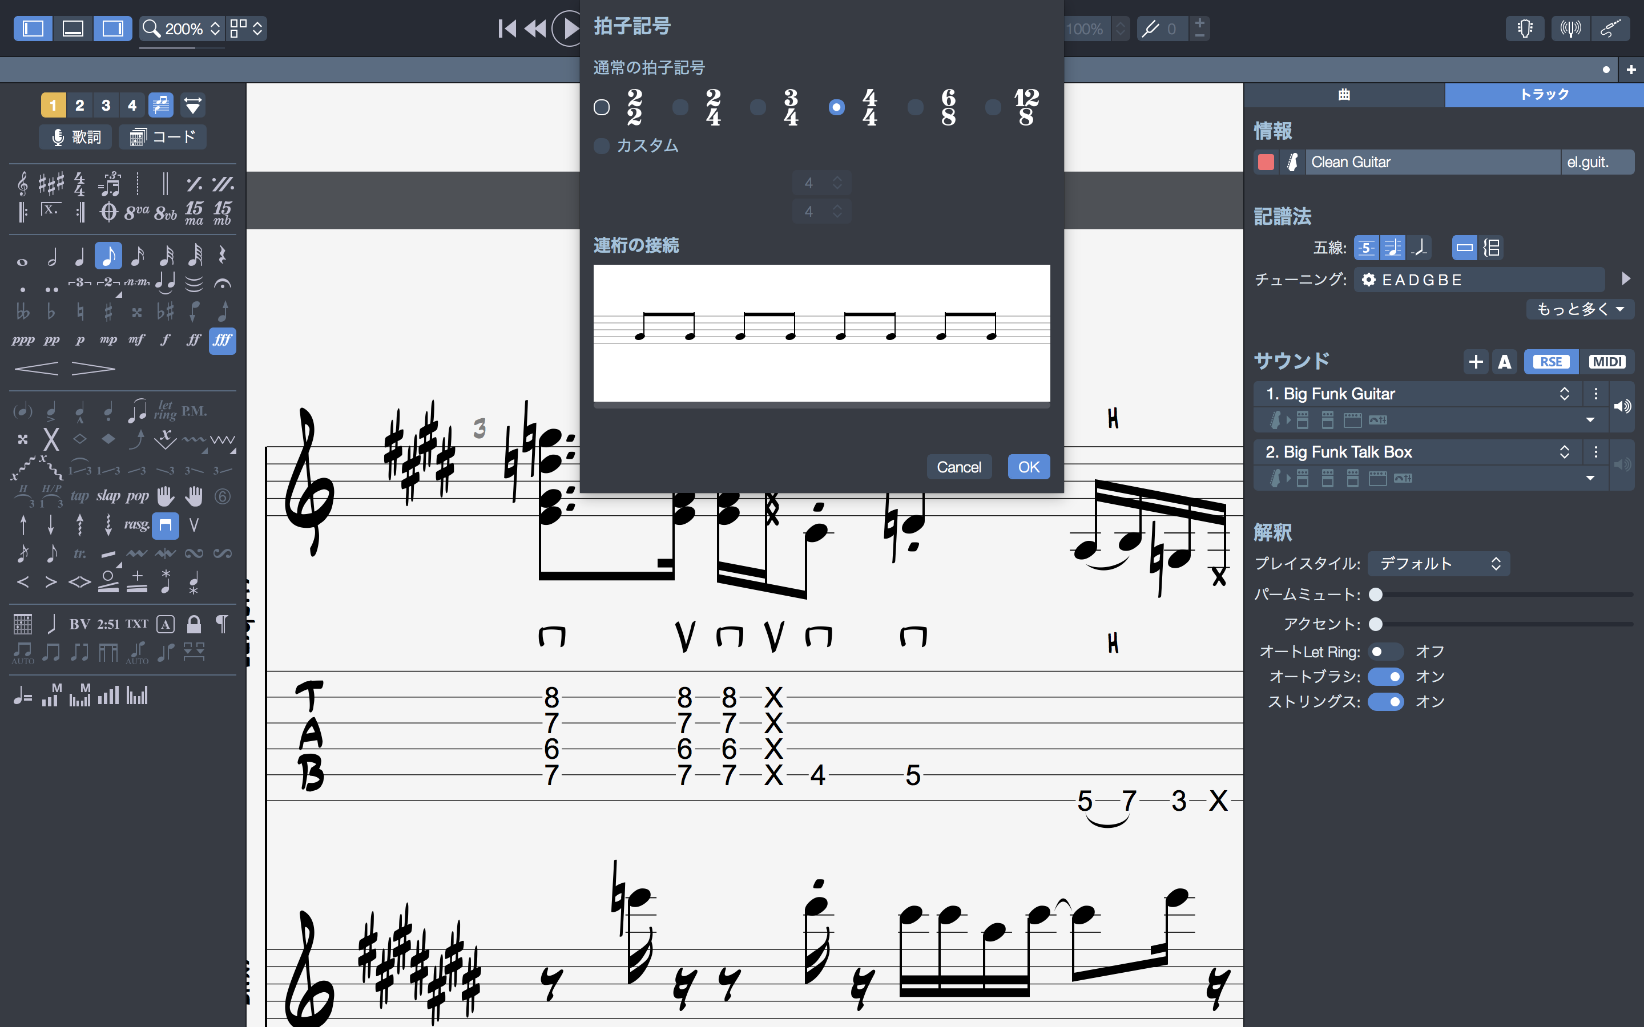The height and width of the screenshot is (1027, 1644).
Task: Choose the 6/8 time signature option
Action: (x=916, y=107)
